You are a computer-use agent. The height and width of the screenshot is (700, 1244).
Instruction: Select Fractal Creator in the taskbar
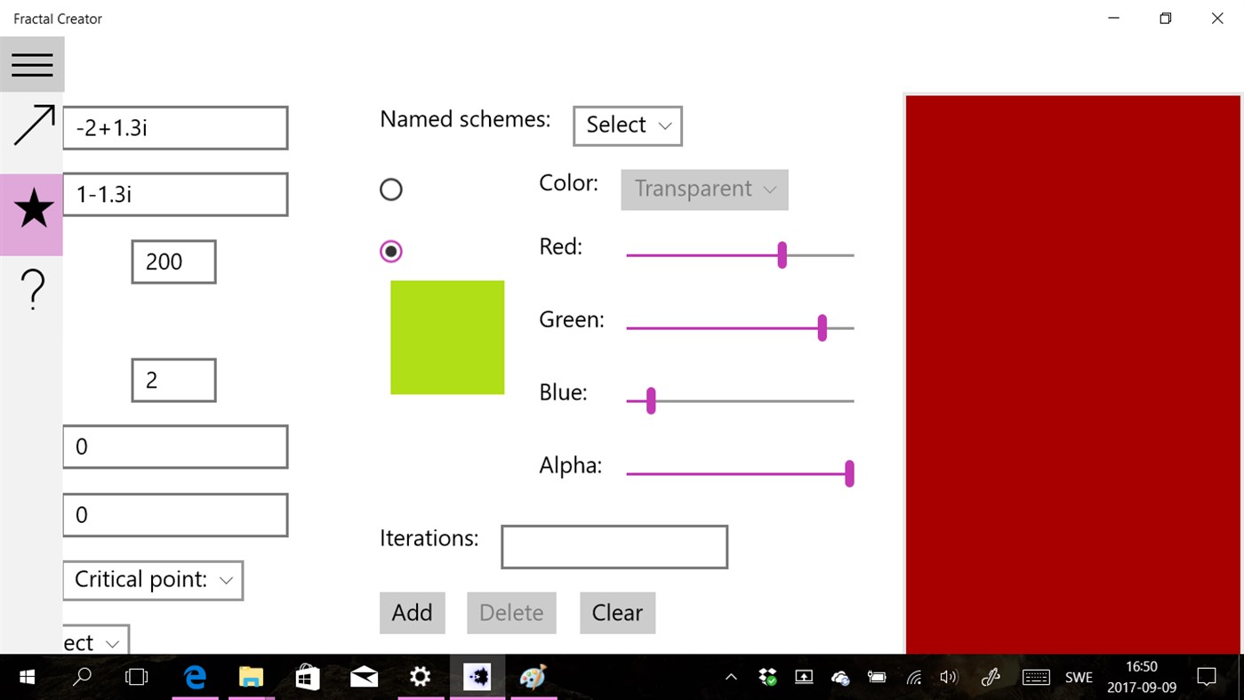tap(478, 677)
